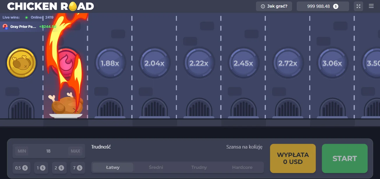
Task: Click the bet amount field showing 18
Action: [48, 151]
